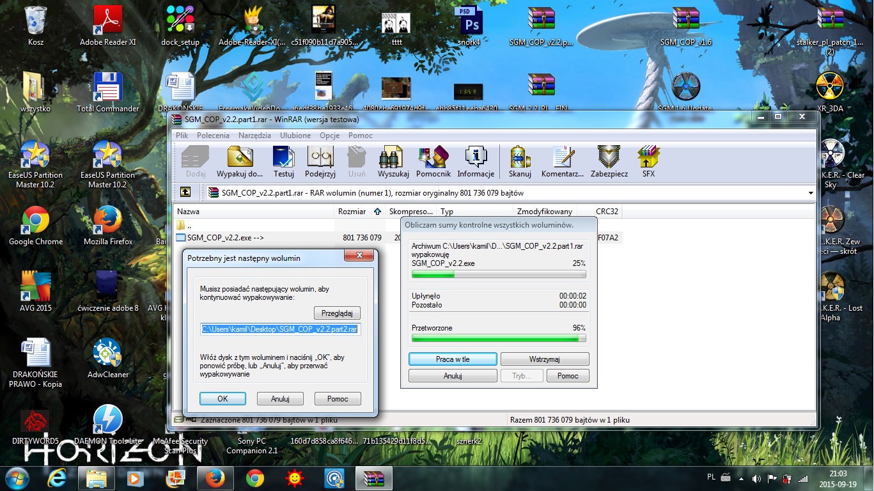Click Praca w tle button
The height and width of the screenshot is (491, 874).
[x=453, y=359]
